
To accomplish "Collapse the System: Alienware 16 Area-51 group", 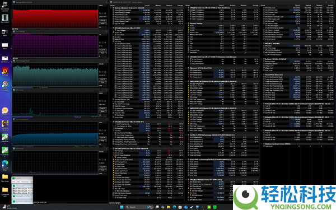I will (x=111, y=8).
